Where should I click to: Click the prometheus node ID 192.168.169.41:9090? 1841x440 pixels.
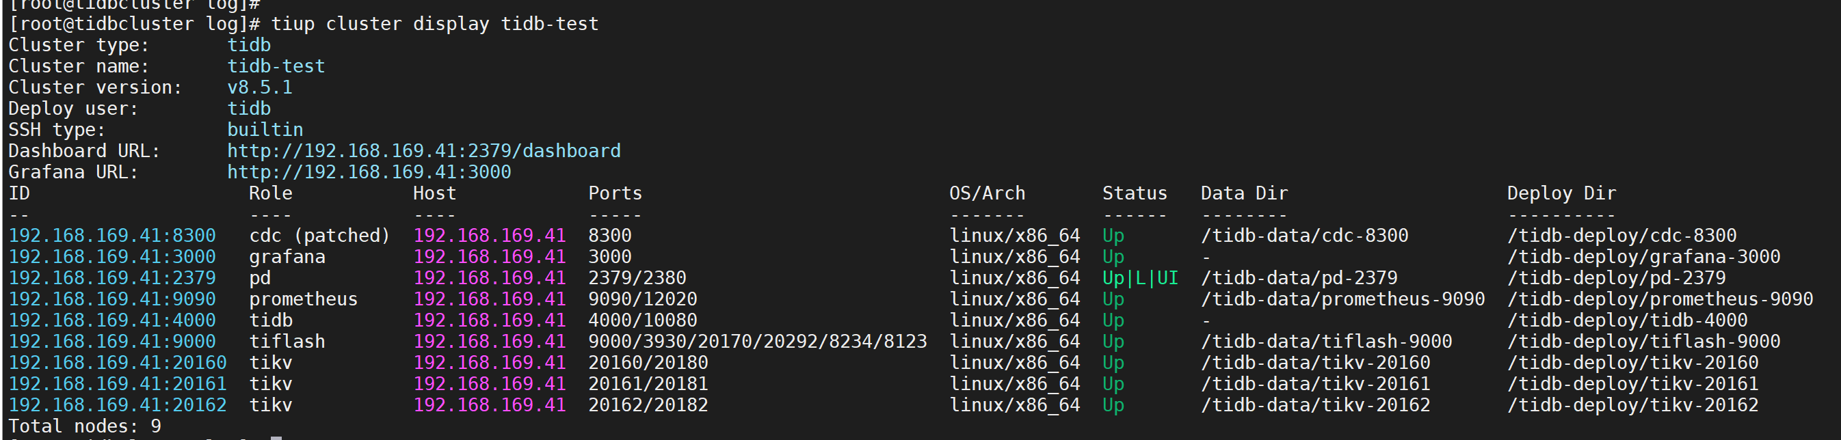pos(112,299)
